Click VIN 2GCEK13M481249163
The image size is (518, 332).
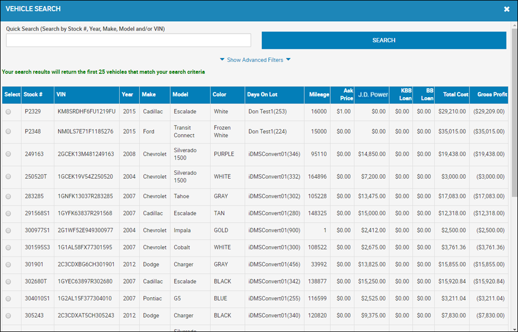(x=86, y=154)
